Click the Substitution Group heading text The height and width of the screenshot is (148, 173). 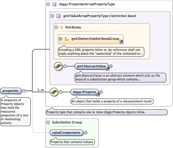(x=67, y=123)
